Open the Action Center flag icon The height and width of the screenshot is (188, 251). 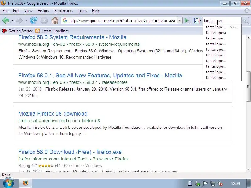tap(205, 184)
